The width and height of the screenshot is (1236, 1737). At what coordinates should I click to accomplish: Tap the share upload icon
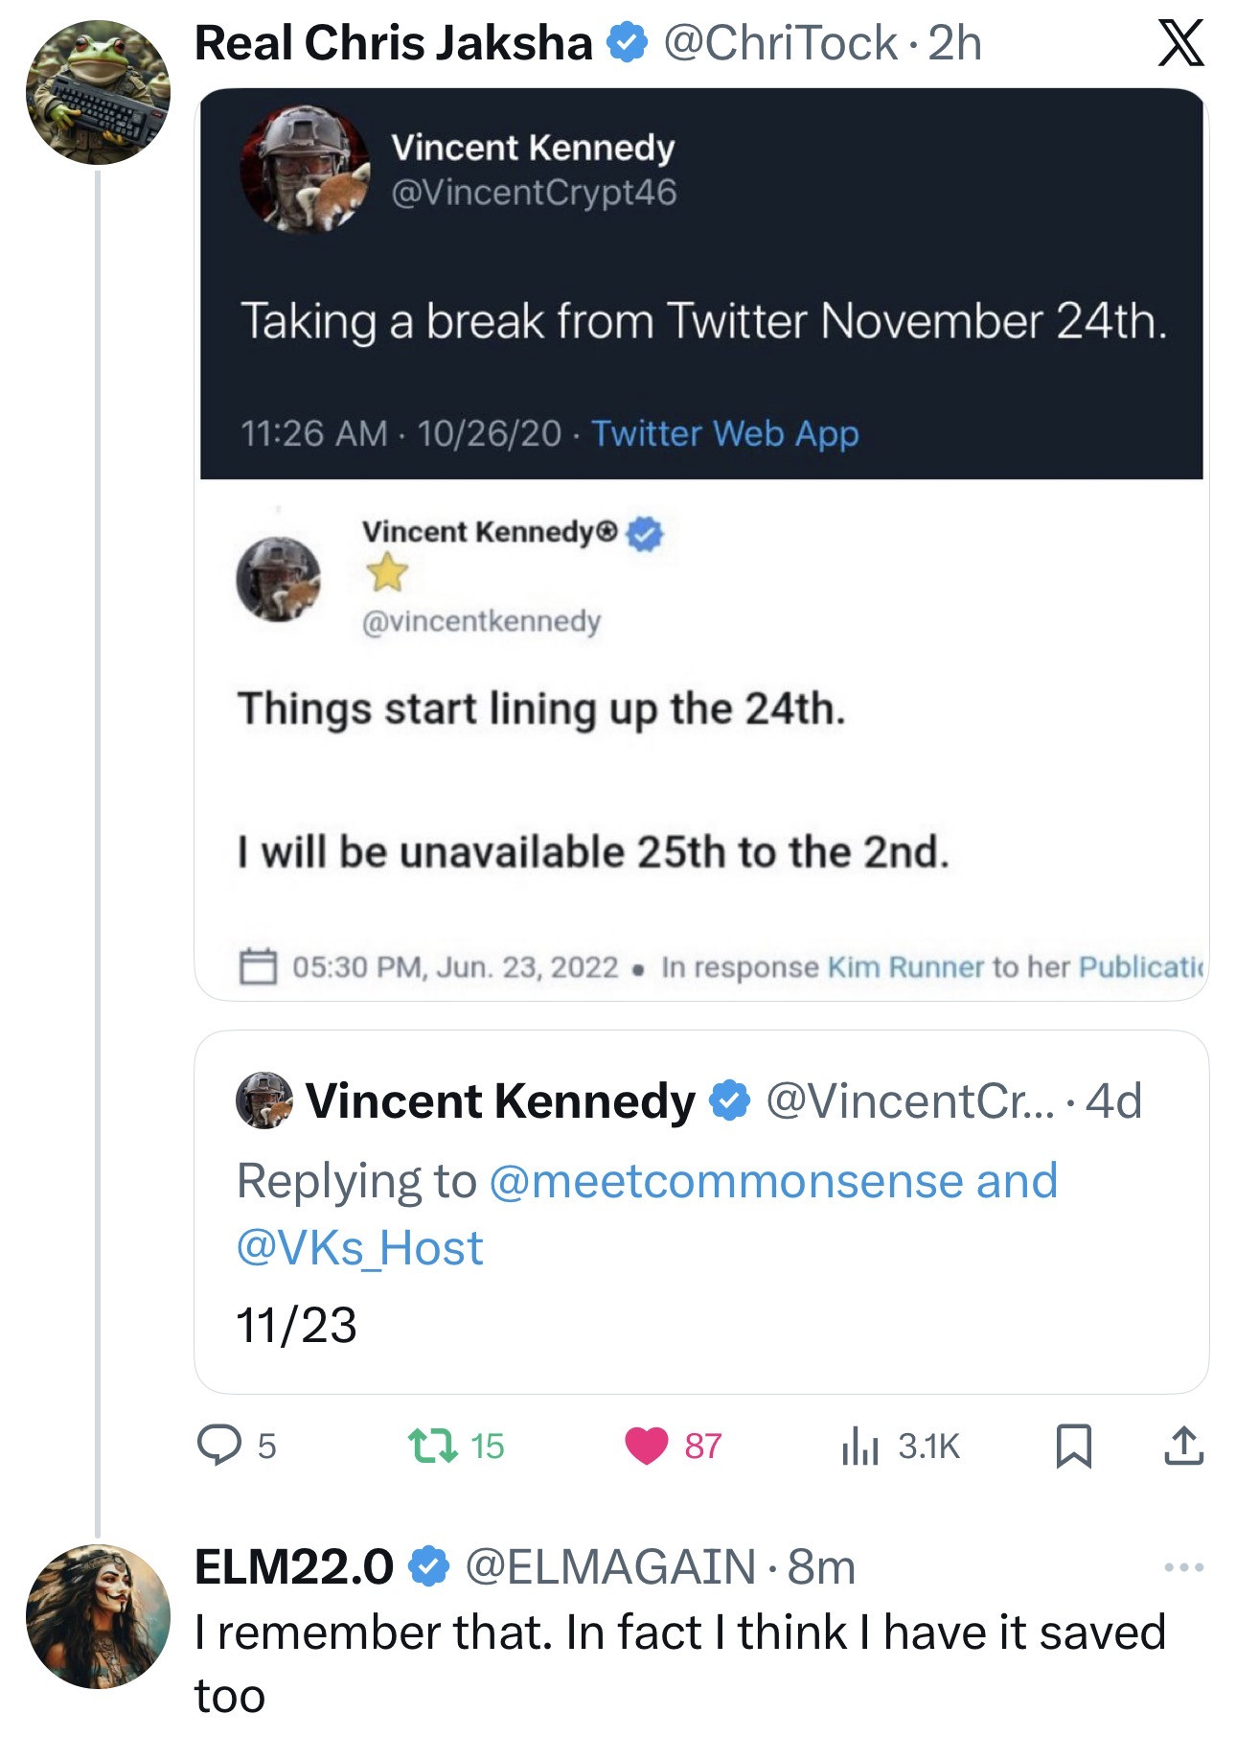point(1183,1446)
